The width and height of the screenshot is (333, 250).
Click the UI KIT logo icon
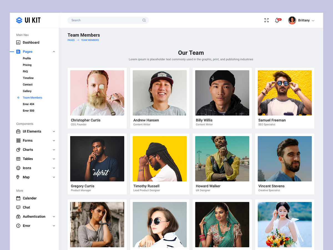(x=19, y=20)
